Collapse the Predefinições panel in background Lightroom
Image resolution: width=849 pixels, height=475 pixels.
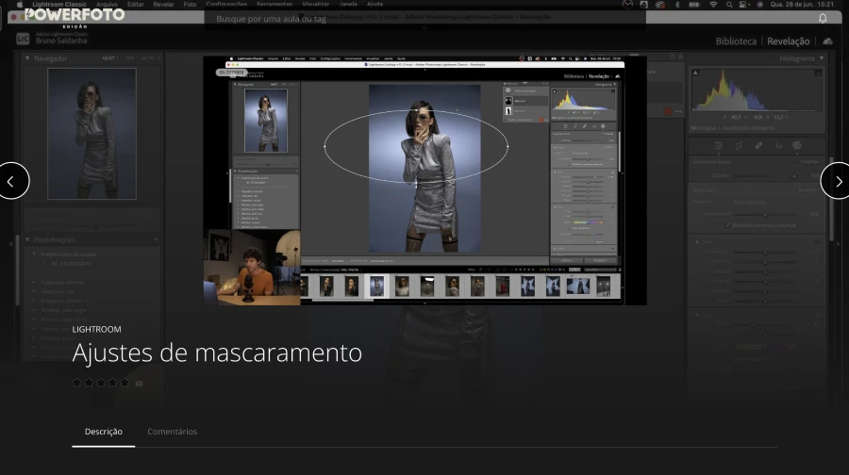coord(27,239)
